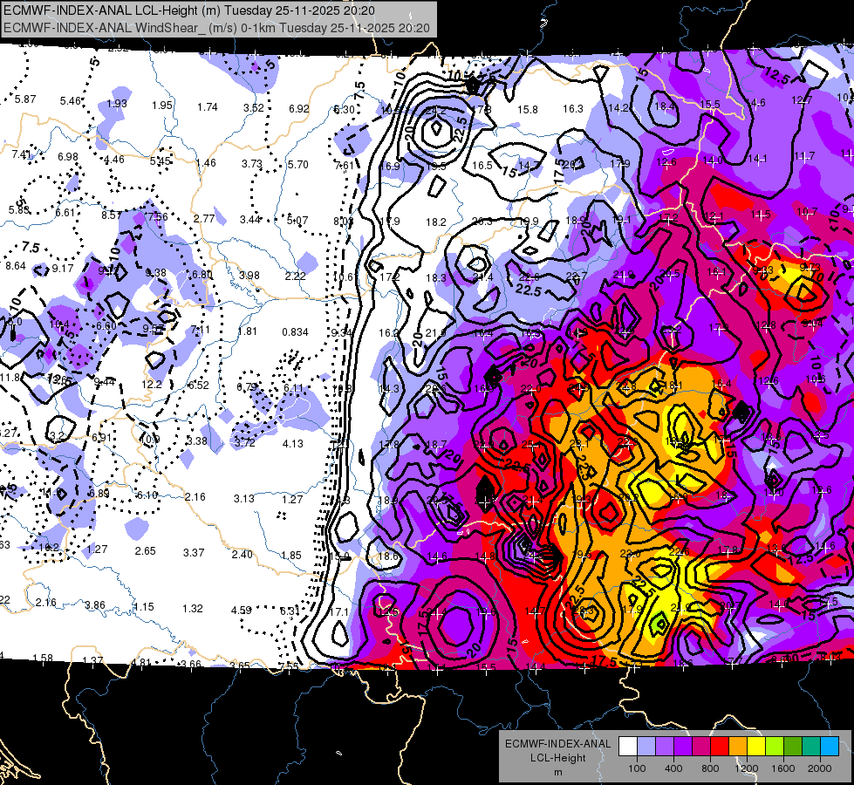Click the grid value '6.98'
This screenshot has height=785, width=854.
click(68, 157)
